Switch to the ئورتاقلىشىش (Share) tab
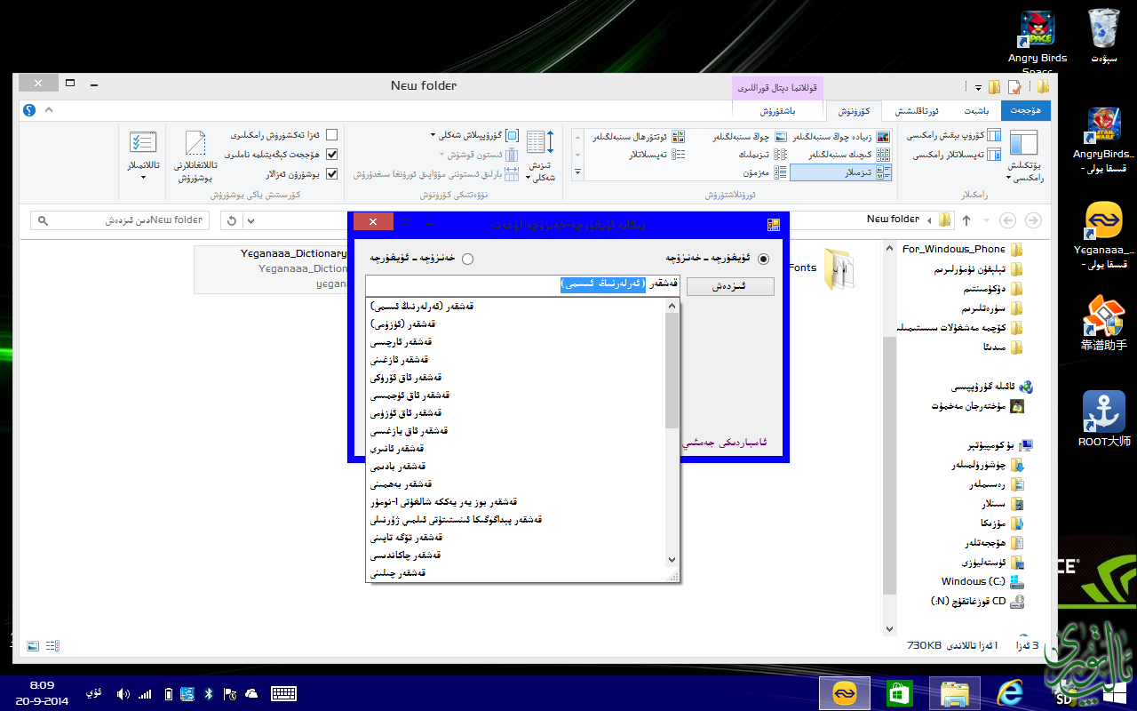 916,111
